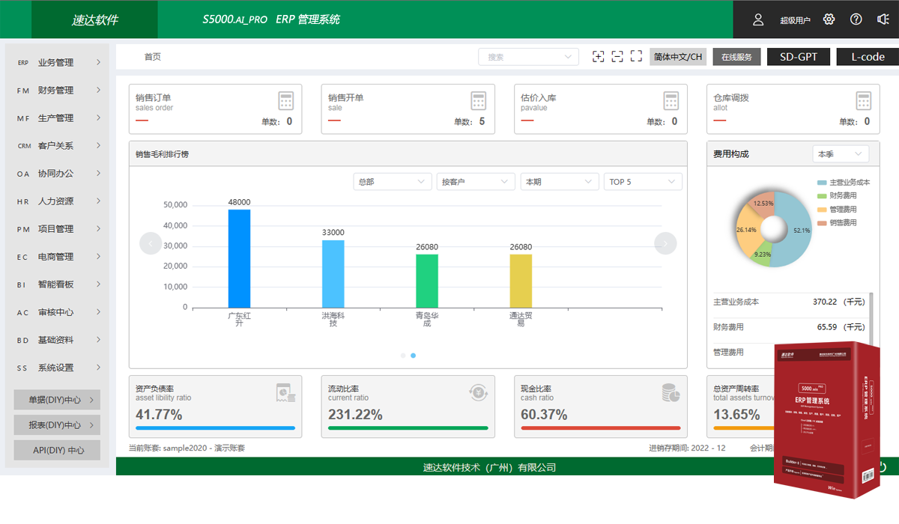
Task: Expand 电商管理 EC menu
Action: pos(58,257)
